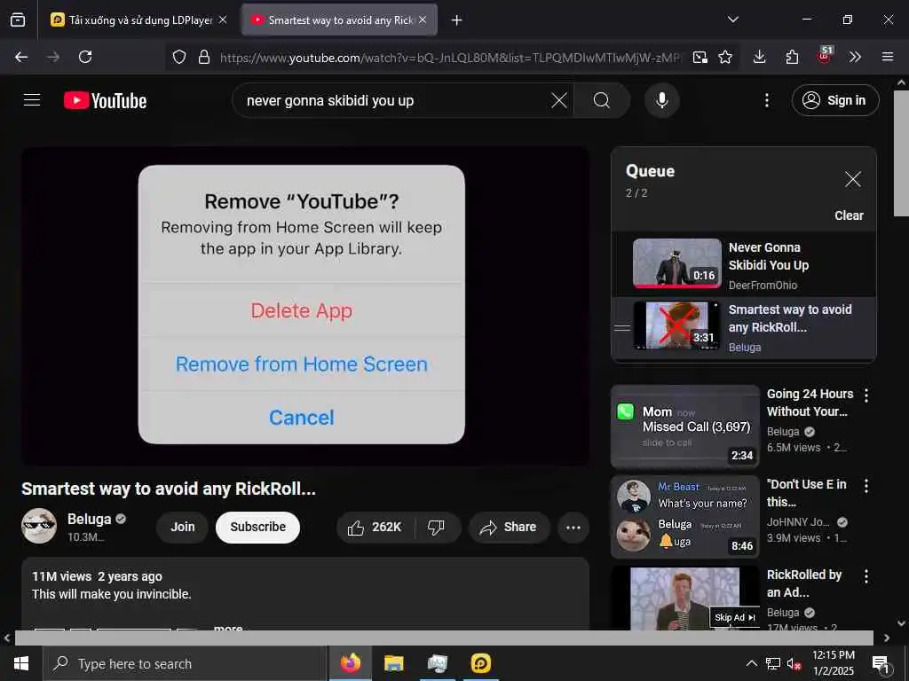The height and width of the screenshot is (681, 909).
Task: Click video title Smartest way to avoid any RickRoll
Action: point(169,489)
